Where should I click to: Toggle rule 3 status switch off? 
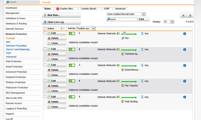[72, 65]
